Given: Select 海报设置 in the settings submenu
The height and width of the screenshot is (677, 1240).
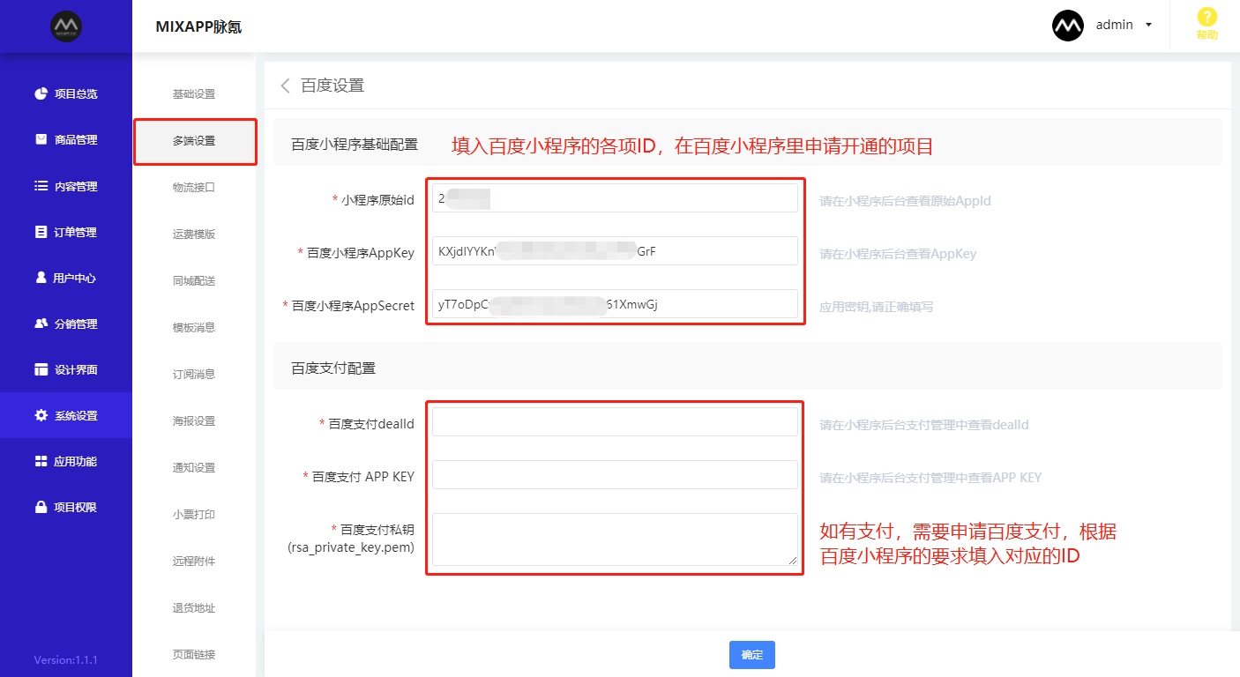Looking at the screenshot, I should coord(194,421).
